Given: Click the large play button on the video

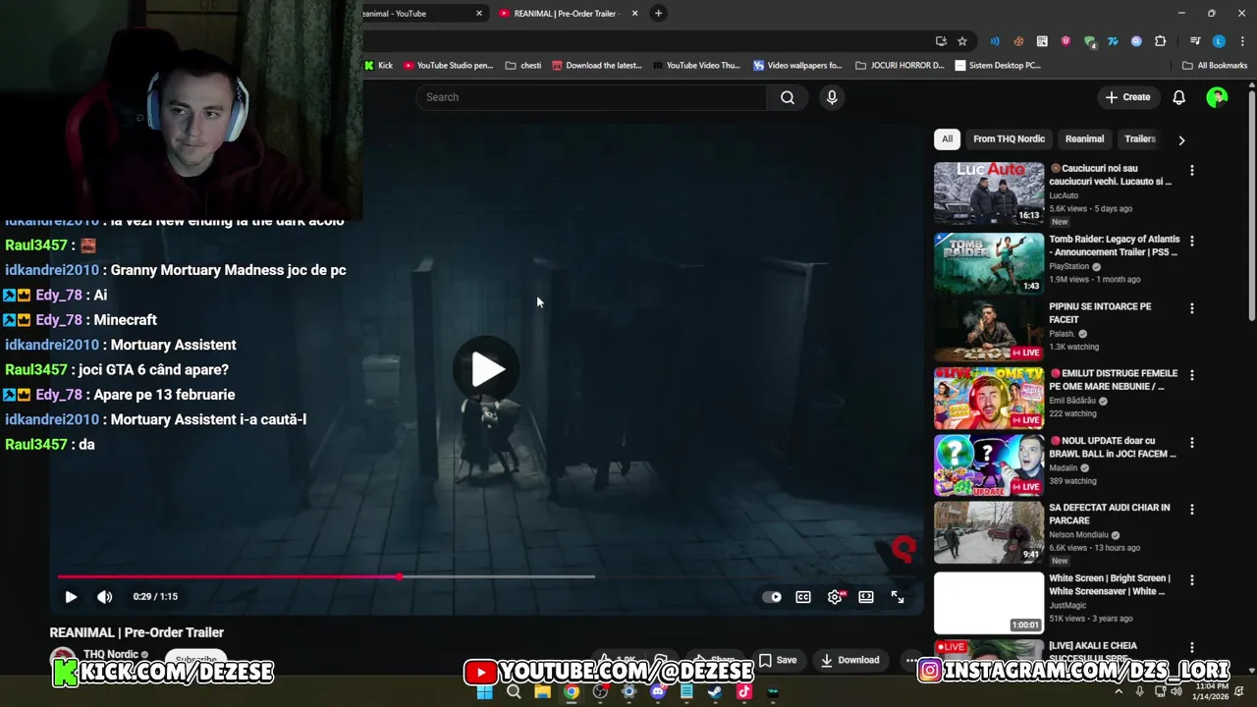Looking at the screenshot, I should click(487, 369).
